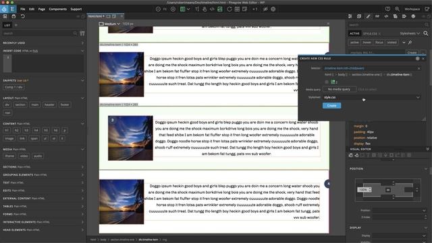Click the grid view toolbar icon

click(237, 9)
